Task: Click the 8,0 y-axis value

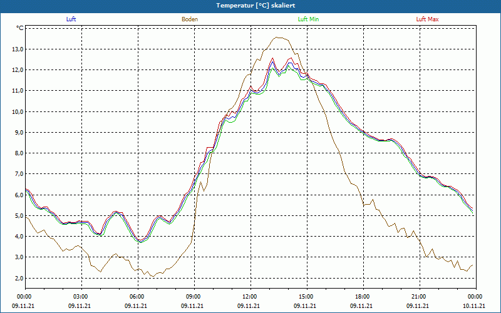Action: pos(19,153)
